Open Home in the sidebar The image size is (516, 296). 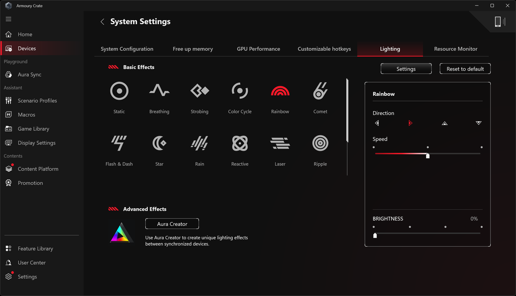[42, 34]
